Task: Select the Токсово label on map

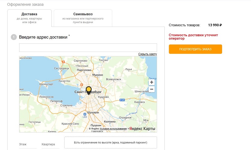Action: [x=104, y=60]
